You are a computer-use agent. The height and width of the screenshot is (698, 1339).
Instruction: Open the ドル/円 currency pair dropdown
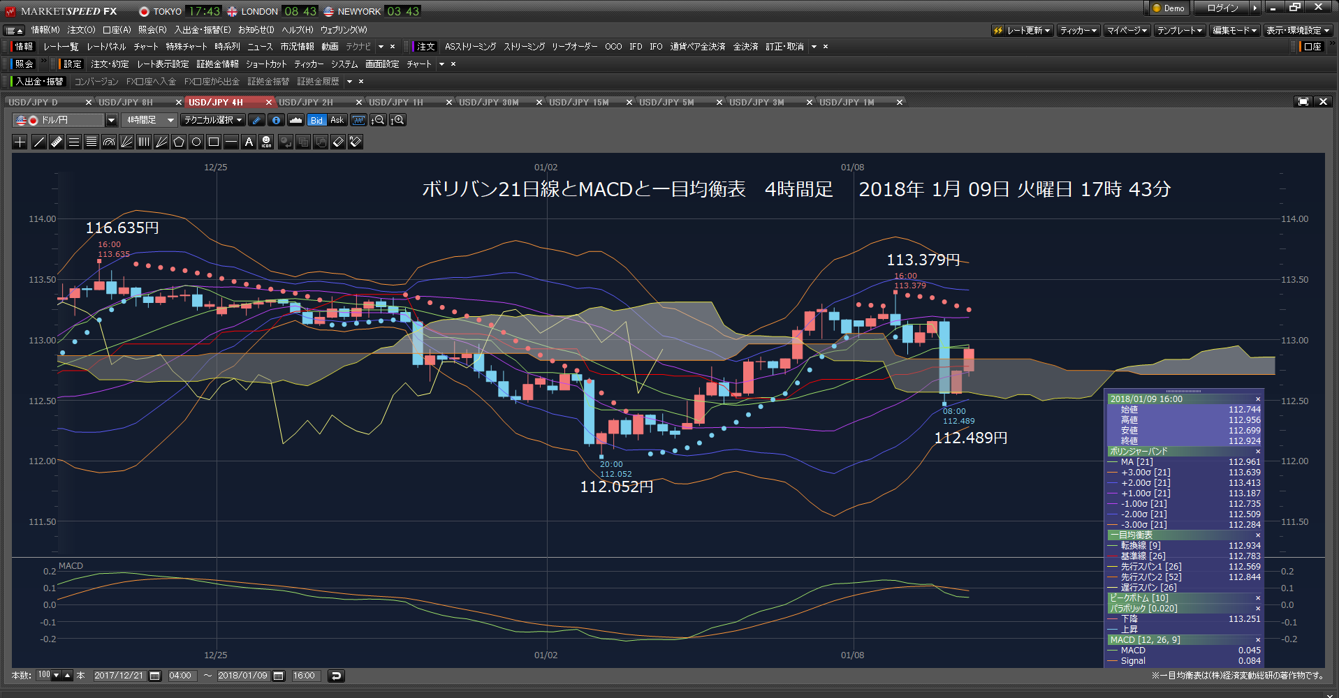click(111, 120)
